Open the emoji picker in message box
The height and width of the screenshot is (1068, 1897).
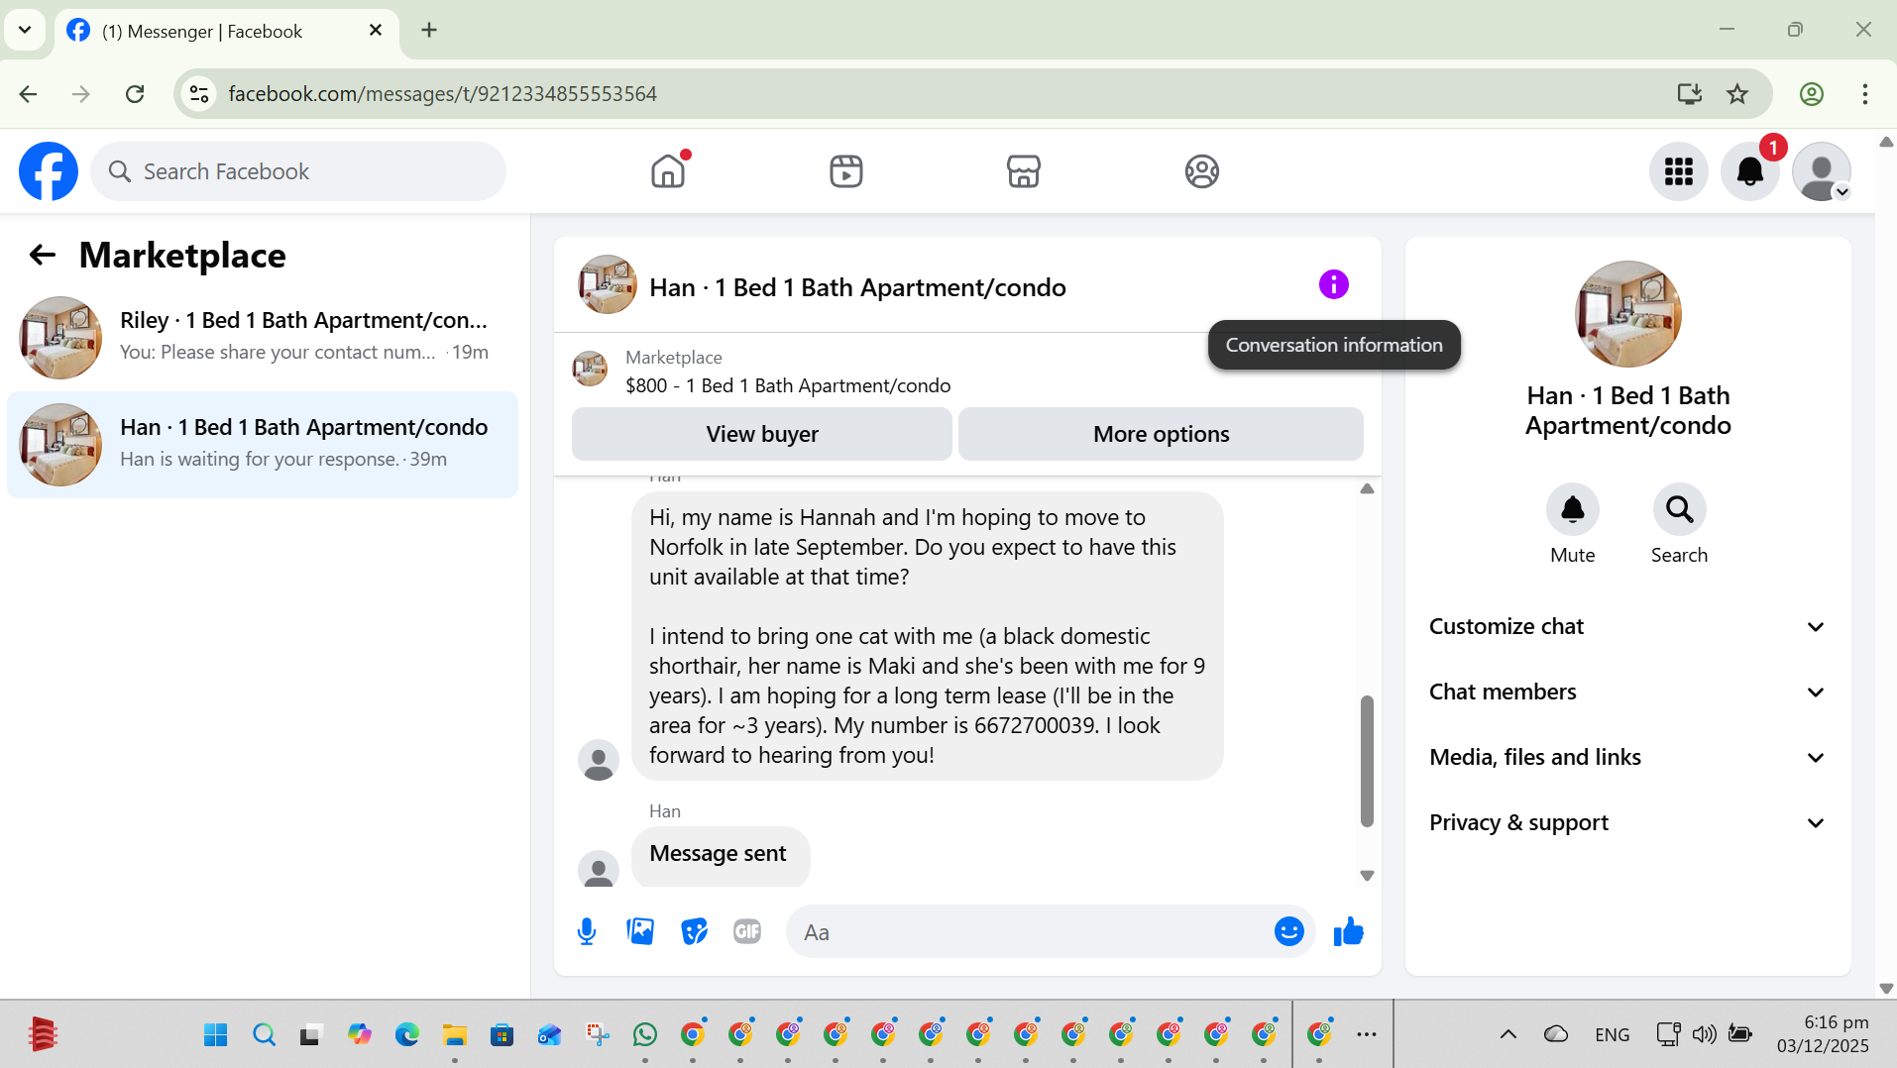coord(1288,932)
